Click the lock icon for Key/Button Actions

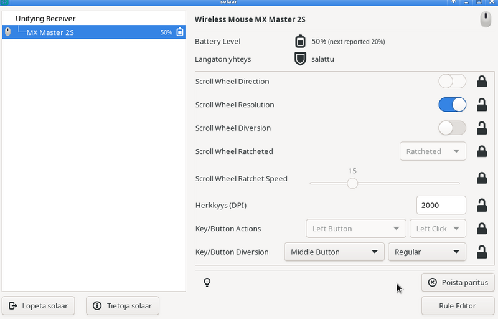pos(482,229)
